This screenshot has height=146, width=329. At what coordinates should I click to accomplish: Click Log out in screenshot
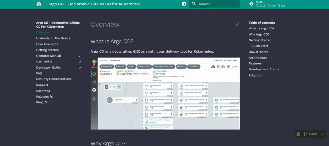pos(234,67)
